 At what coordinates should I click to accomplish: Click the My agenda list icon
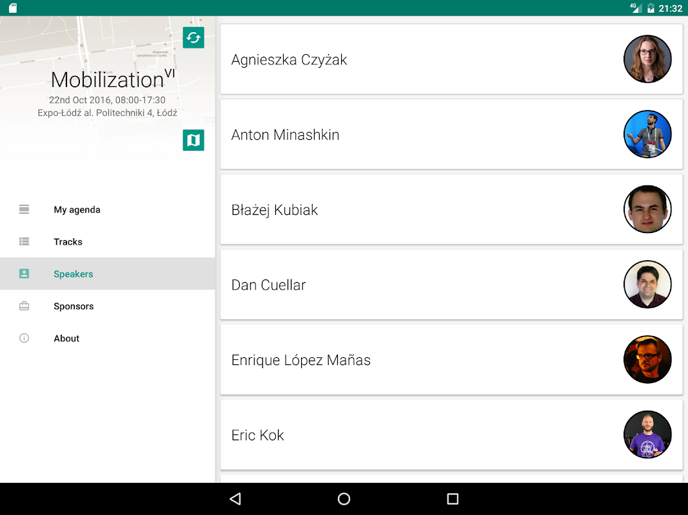click(25, 209)
